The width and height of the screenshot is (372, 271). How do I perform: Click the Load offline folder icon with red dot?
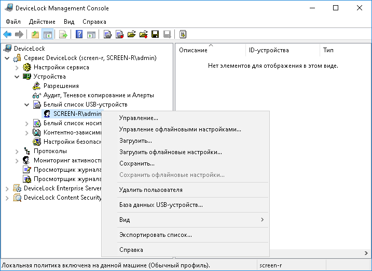click(143, 34)
